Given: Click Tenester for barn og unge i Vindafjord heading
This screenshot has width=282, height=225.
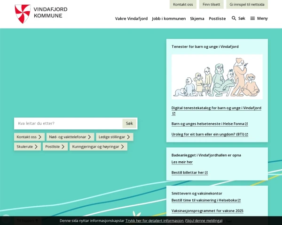Looking at the screenshot, I should pos(205,47).
